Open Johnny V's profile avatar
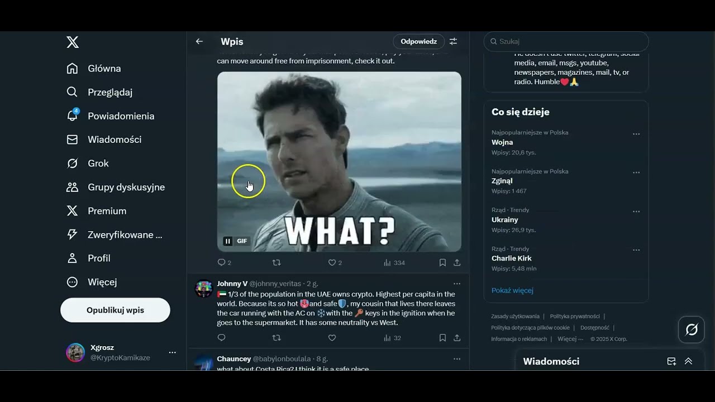 (204, 289)
